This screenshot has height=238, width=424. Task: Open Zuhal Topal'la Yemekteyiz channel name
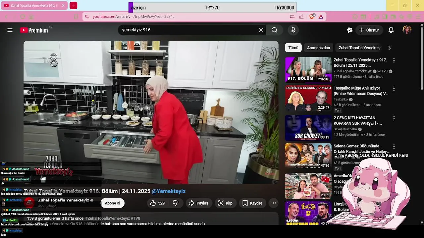(x=64, y=200)
